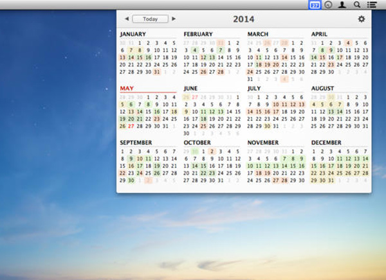Select June 25
Image resolution: width=386 pixels, height=280 pixels.
(x=203, y=126)
